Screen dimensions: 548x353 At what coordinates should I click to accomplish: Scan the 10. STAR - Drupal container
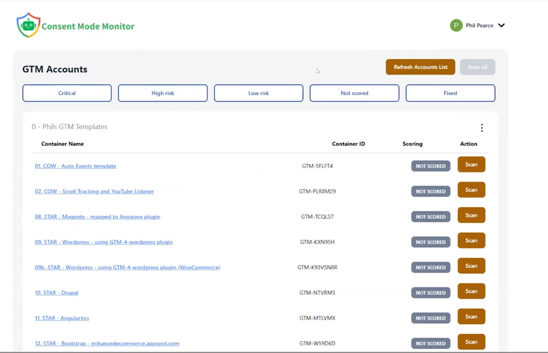pos(471,291)
